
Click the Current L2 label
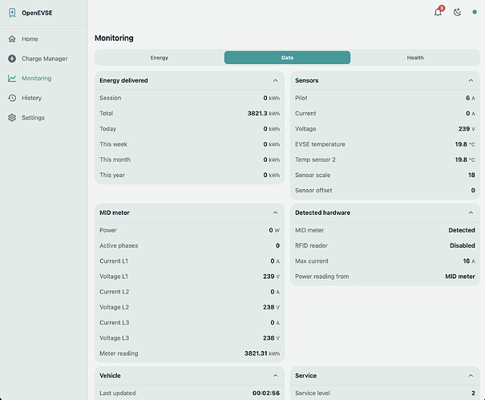[114, 292]
